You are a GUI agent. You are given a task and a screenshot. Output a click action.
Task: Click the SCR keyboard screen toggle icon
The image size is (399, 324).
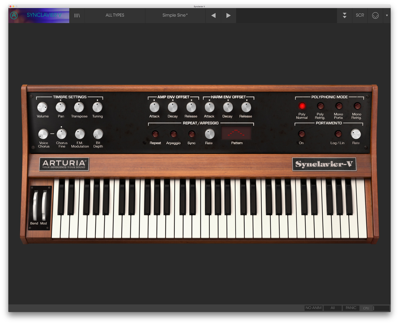(x=360, y=15)
